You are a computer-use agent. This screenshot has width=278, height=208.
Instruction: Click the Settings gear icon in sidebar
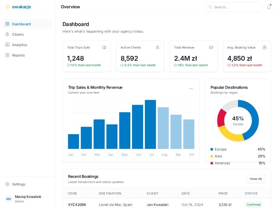coord(7,184)
